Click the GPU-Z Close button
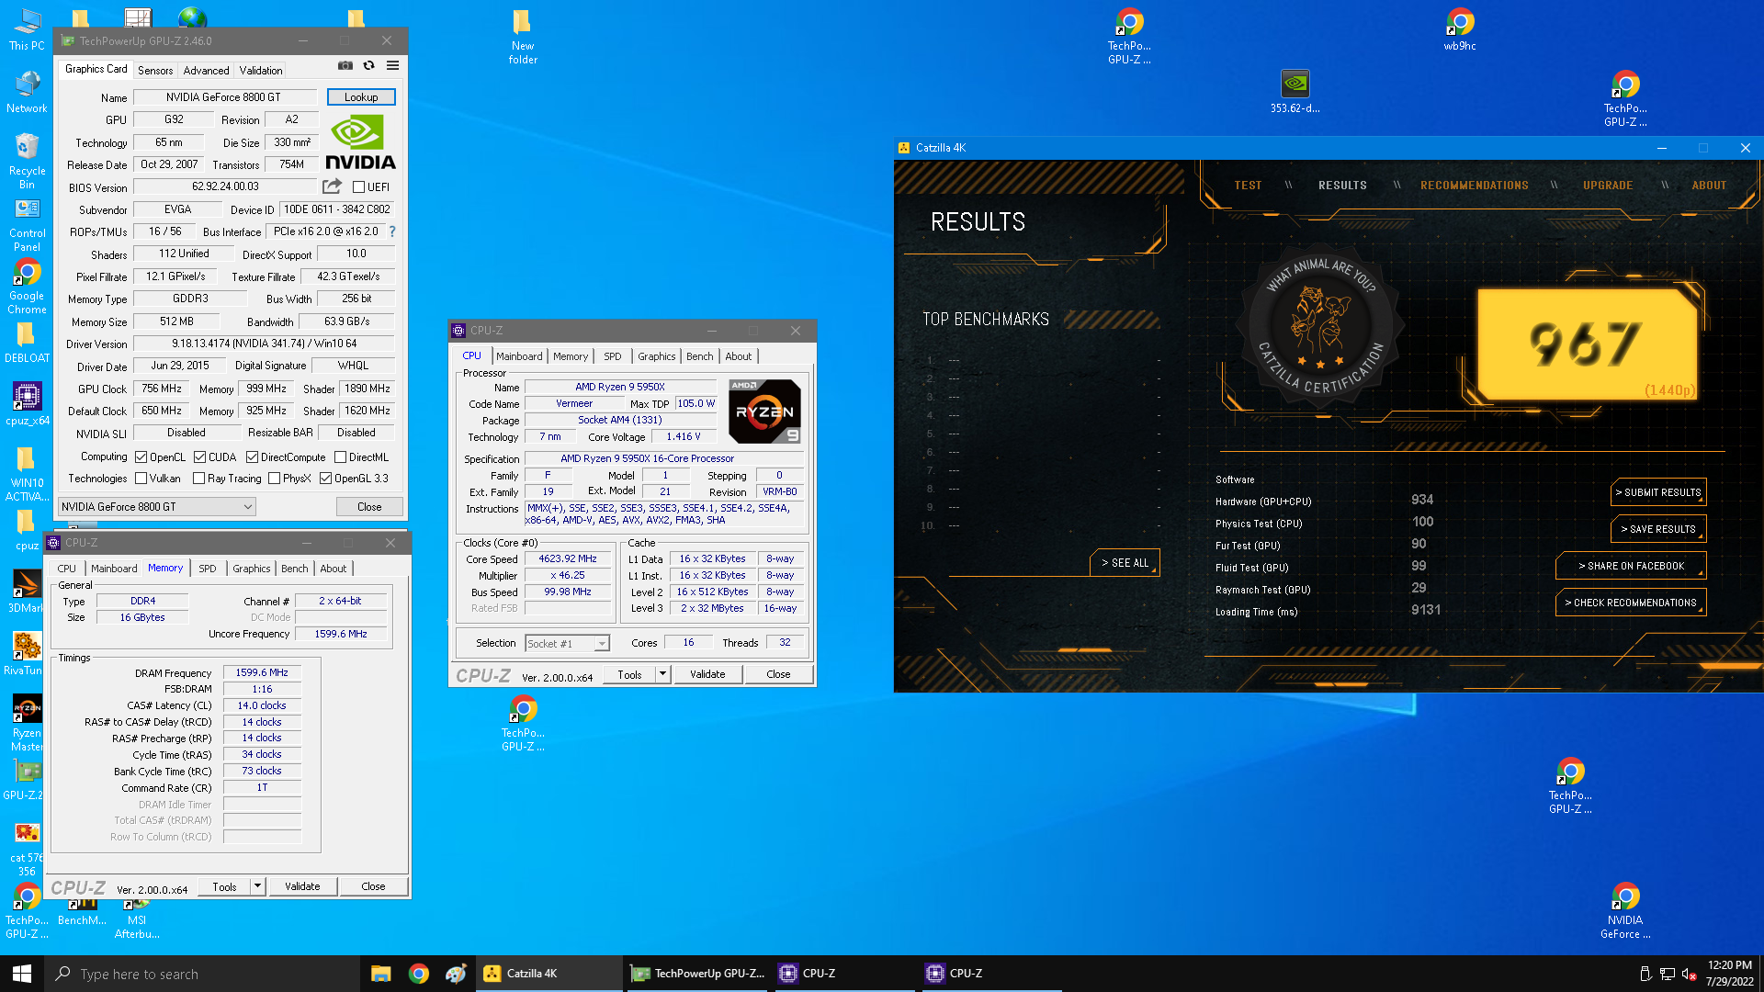 tap(369, 507)
